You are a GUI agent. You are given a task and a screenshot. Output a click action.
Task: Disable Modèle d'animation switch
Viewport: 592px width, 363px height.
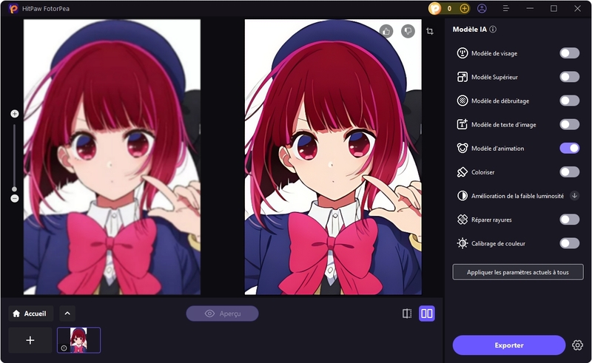(569, 149)
